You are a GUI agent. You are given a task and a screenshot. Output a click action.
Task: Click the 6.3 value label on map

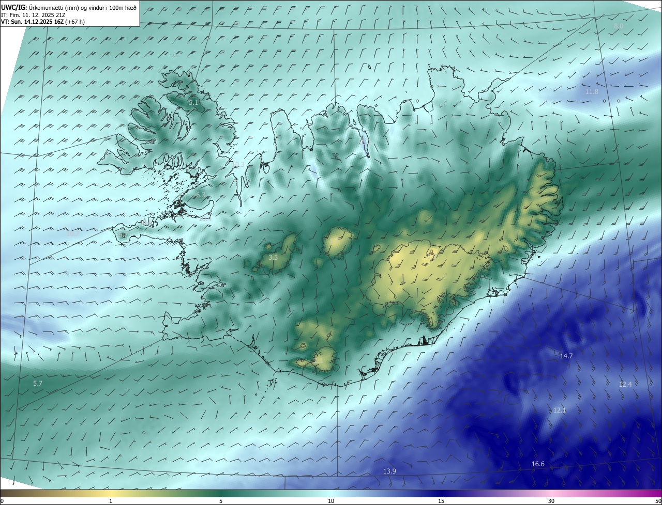point(201,195)
